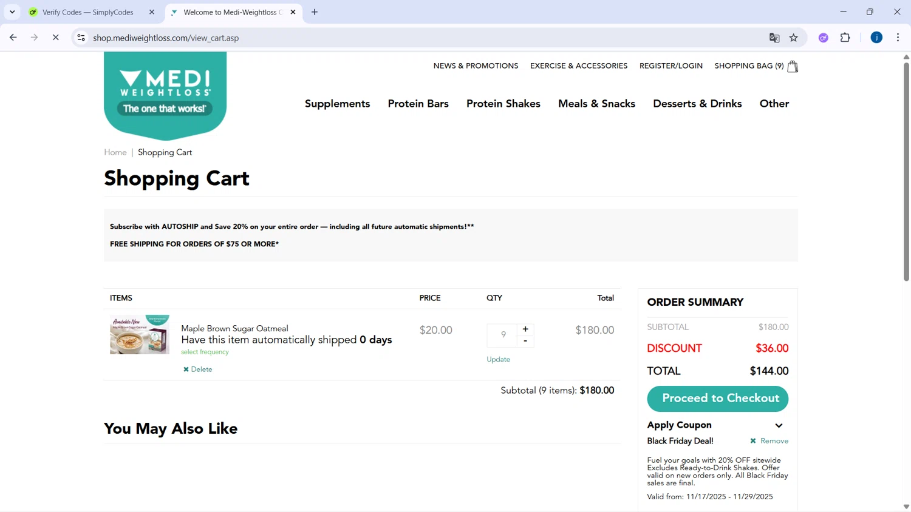Increase quantity with plus button
911x512 pixels.
click(525, 329)
